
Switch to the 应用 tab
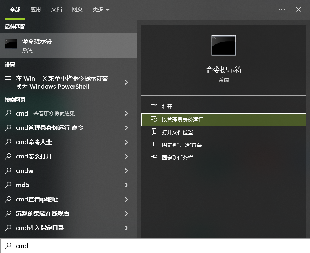point(36,9)
